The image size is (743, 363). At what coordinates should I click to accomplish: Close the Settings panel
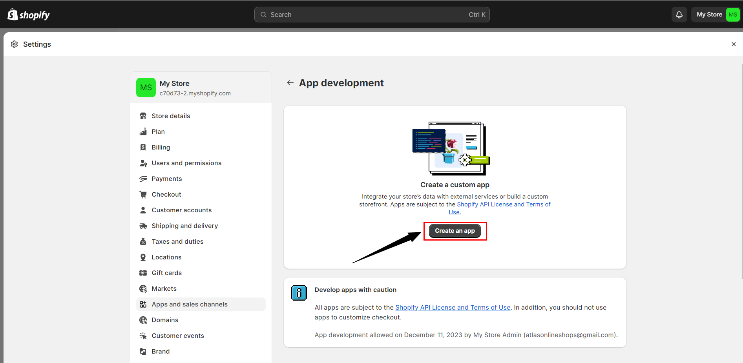pos(733,44)
